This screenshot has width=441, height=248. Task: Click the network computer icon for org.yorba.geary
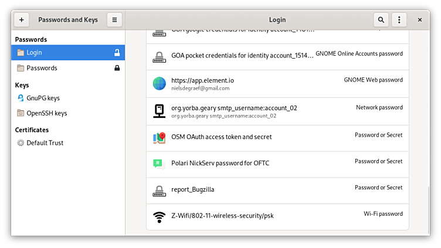[159, 111]
